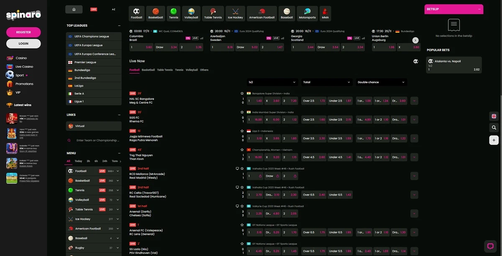Open UEFA Champions League
The height and width of the screenshot is (256, 502).
click(94, 36)
